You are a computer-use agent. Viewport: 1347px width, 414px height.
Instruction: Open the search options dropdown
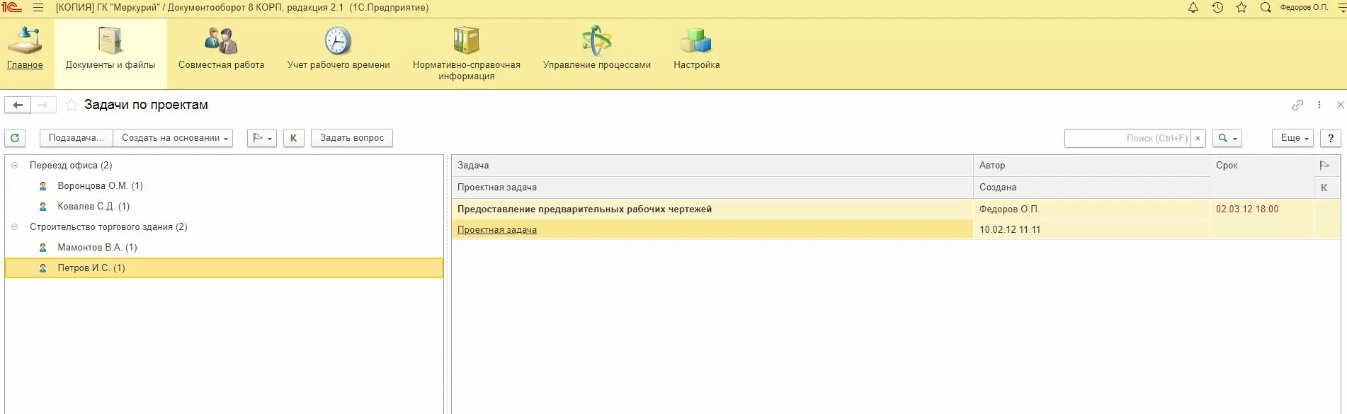(x=1227, y=138)
